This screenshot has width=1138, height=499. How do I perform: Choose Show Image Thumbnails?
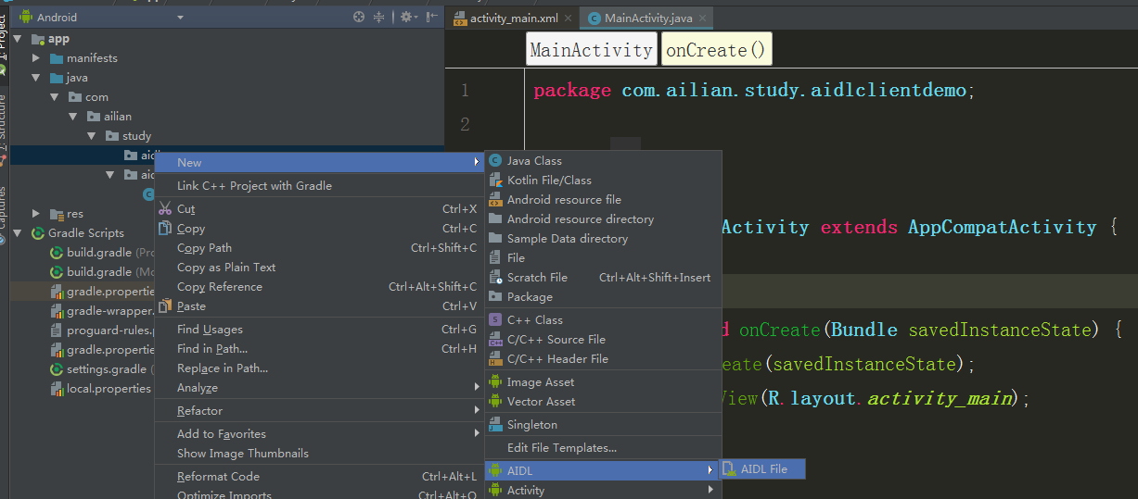[320, 454]
